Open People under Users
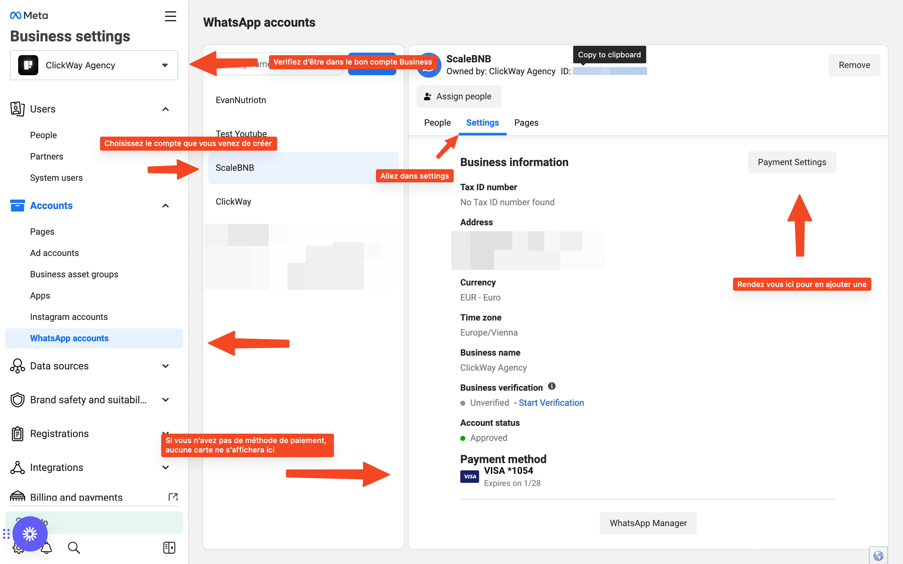This screenshot has height=564, width=903. tap(43, 135)
